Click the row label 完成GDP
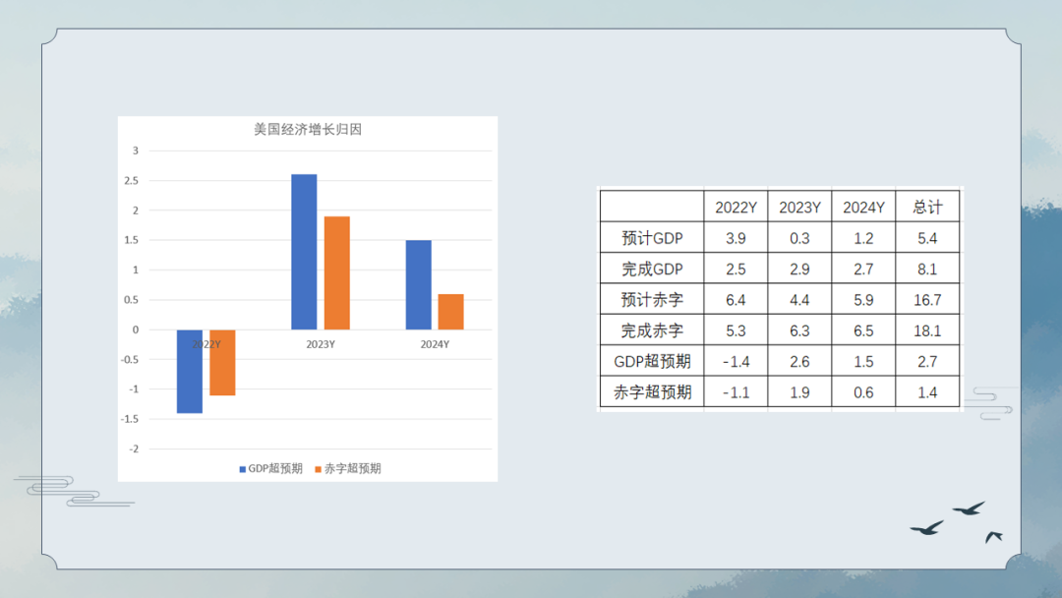 652,269
